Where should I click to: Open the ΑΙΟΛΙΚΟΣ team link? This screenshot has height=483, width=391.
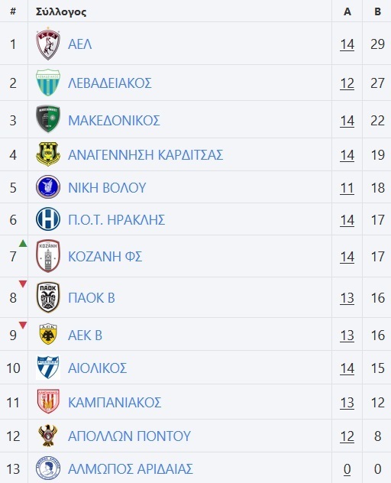coord(97,368)
